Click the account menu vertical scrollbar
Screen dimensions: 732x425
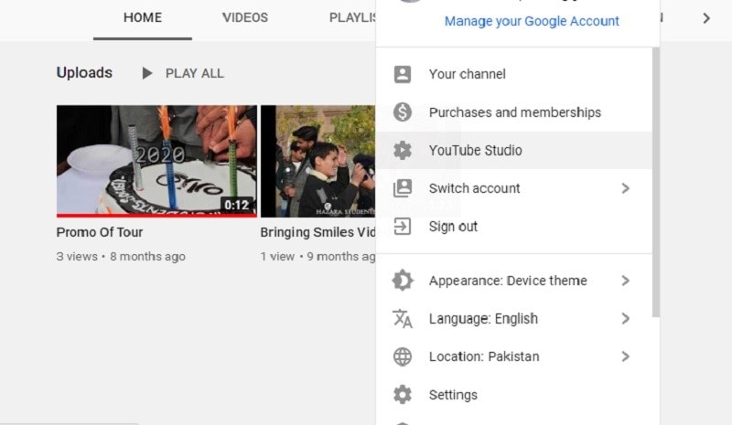(656, 182)
